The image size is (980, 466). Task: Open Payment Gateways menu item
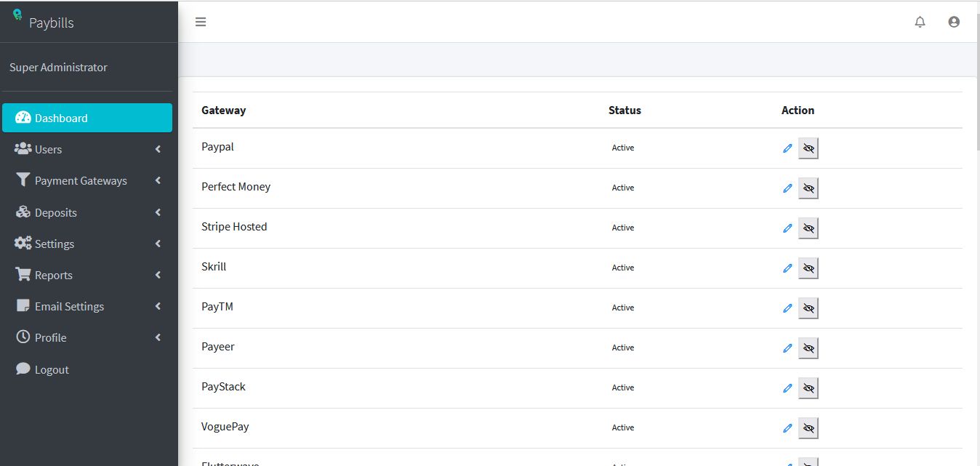(x=87, y=180)
